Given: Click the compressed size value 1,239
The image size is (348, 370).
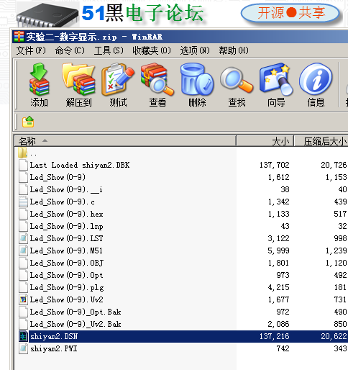Looking at the screenshot, I should (x=336, y=251).
